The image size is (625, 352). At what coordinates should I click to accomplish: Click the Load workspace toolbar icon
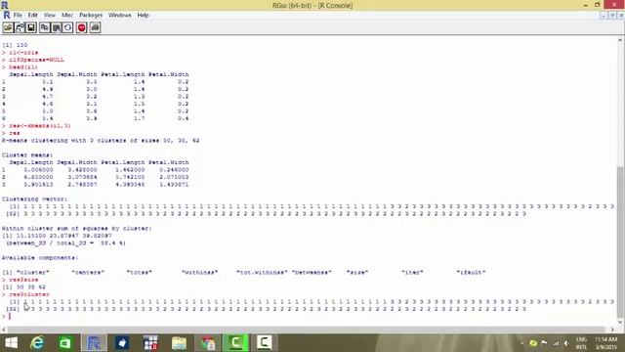[x=20, y=27]
